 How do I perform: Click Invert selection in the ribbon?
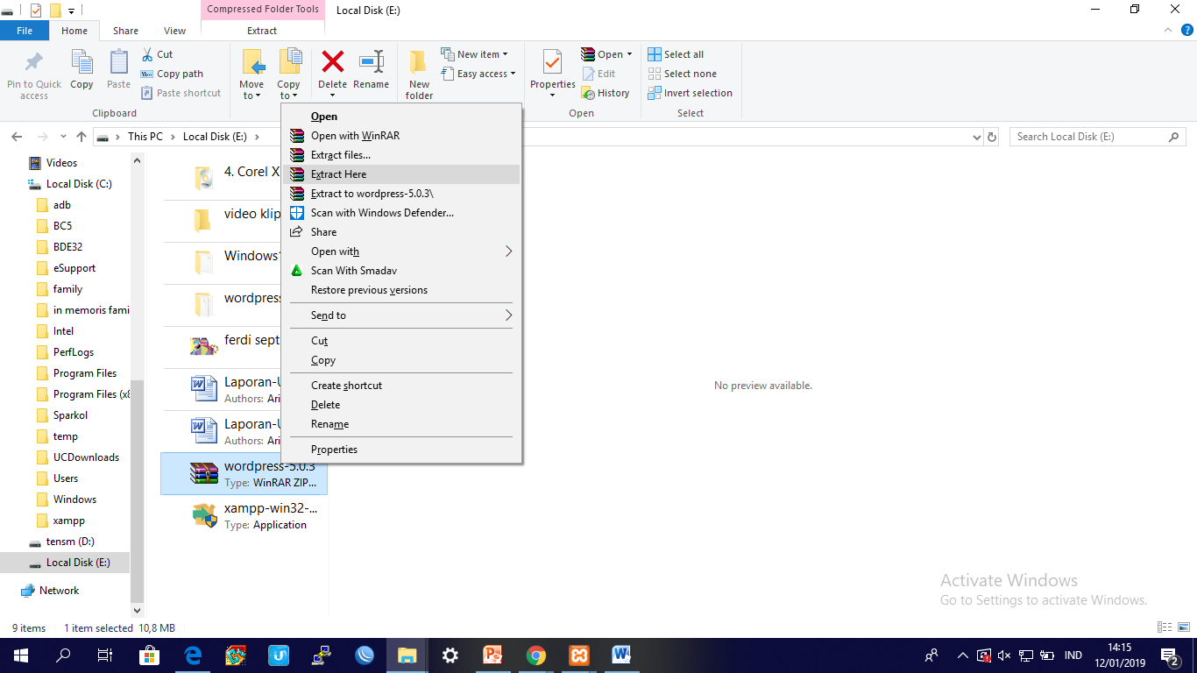[x=690, y=93]
